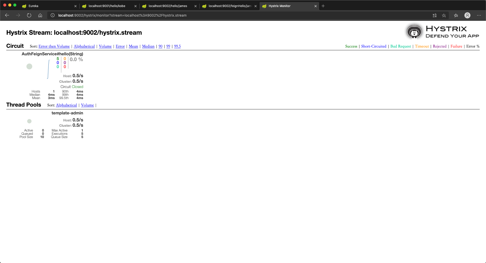Click the Timeout legend label
The image size is (486, 263).
pyautogui.click(x=422, y=46)
